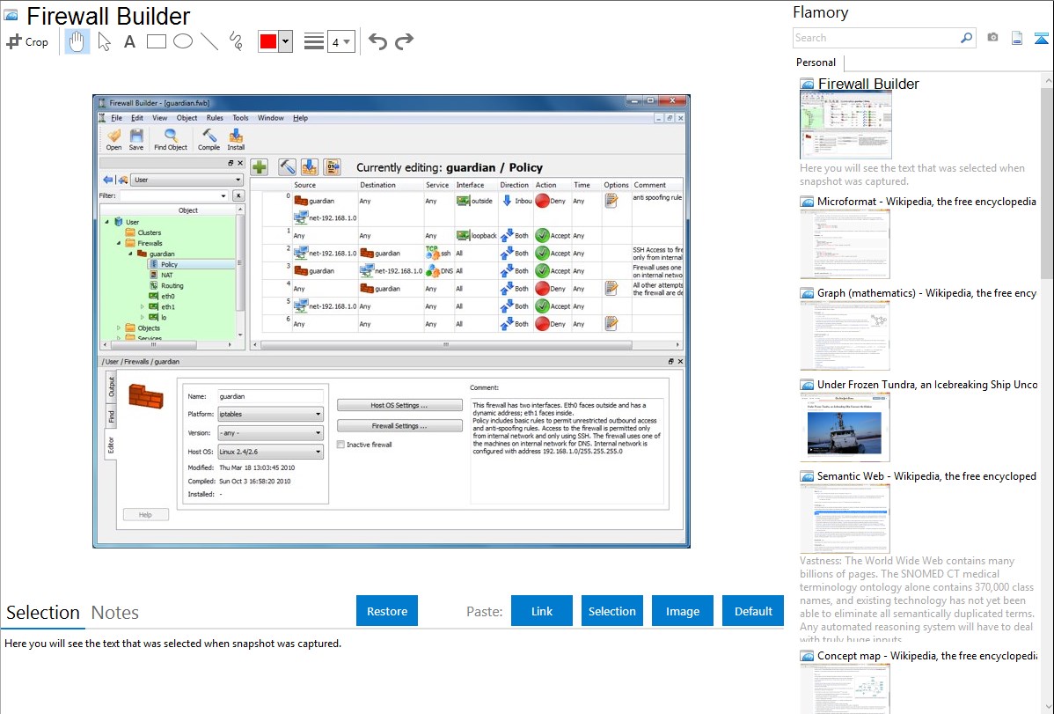Open the line width dropdown showing 4
The image size is (1054, 714).
pos(341,42)
